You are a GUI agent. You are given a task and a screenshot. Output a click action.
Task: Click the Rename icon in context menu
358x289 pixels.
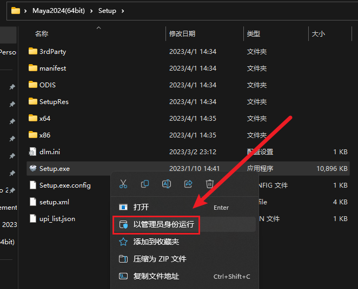[x=167, y=184]
